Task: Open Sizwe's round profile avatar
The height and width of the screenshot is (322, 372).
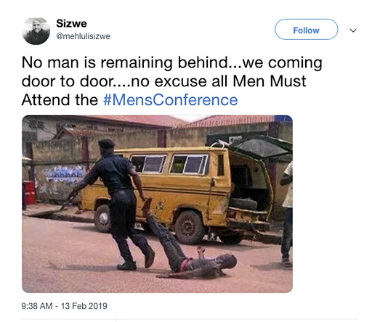Action: tap(36, 31)
